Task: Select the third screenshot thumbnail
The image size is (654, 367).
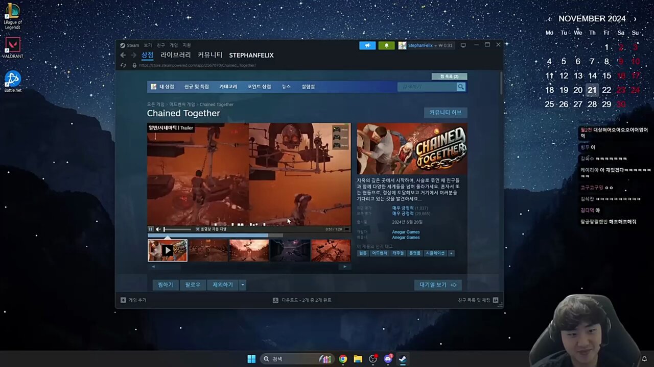Action: [249, 251]
